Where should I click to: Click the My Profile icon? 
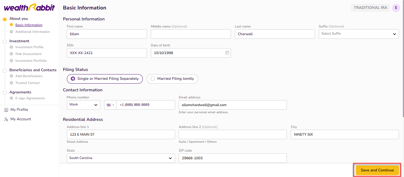[6, 110]
